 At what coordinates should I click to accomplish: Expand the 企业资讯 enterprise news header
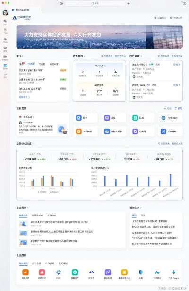(22, 207)
